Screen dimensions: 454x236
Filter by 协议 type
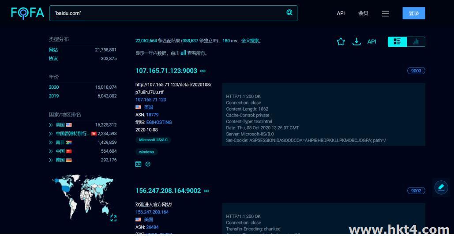(53, 59)
